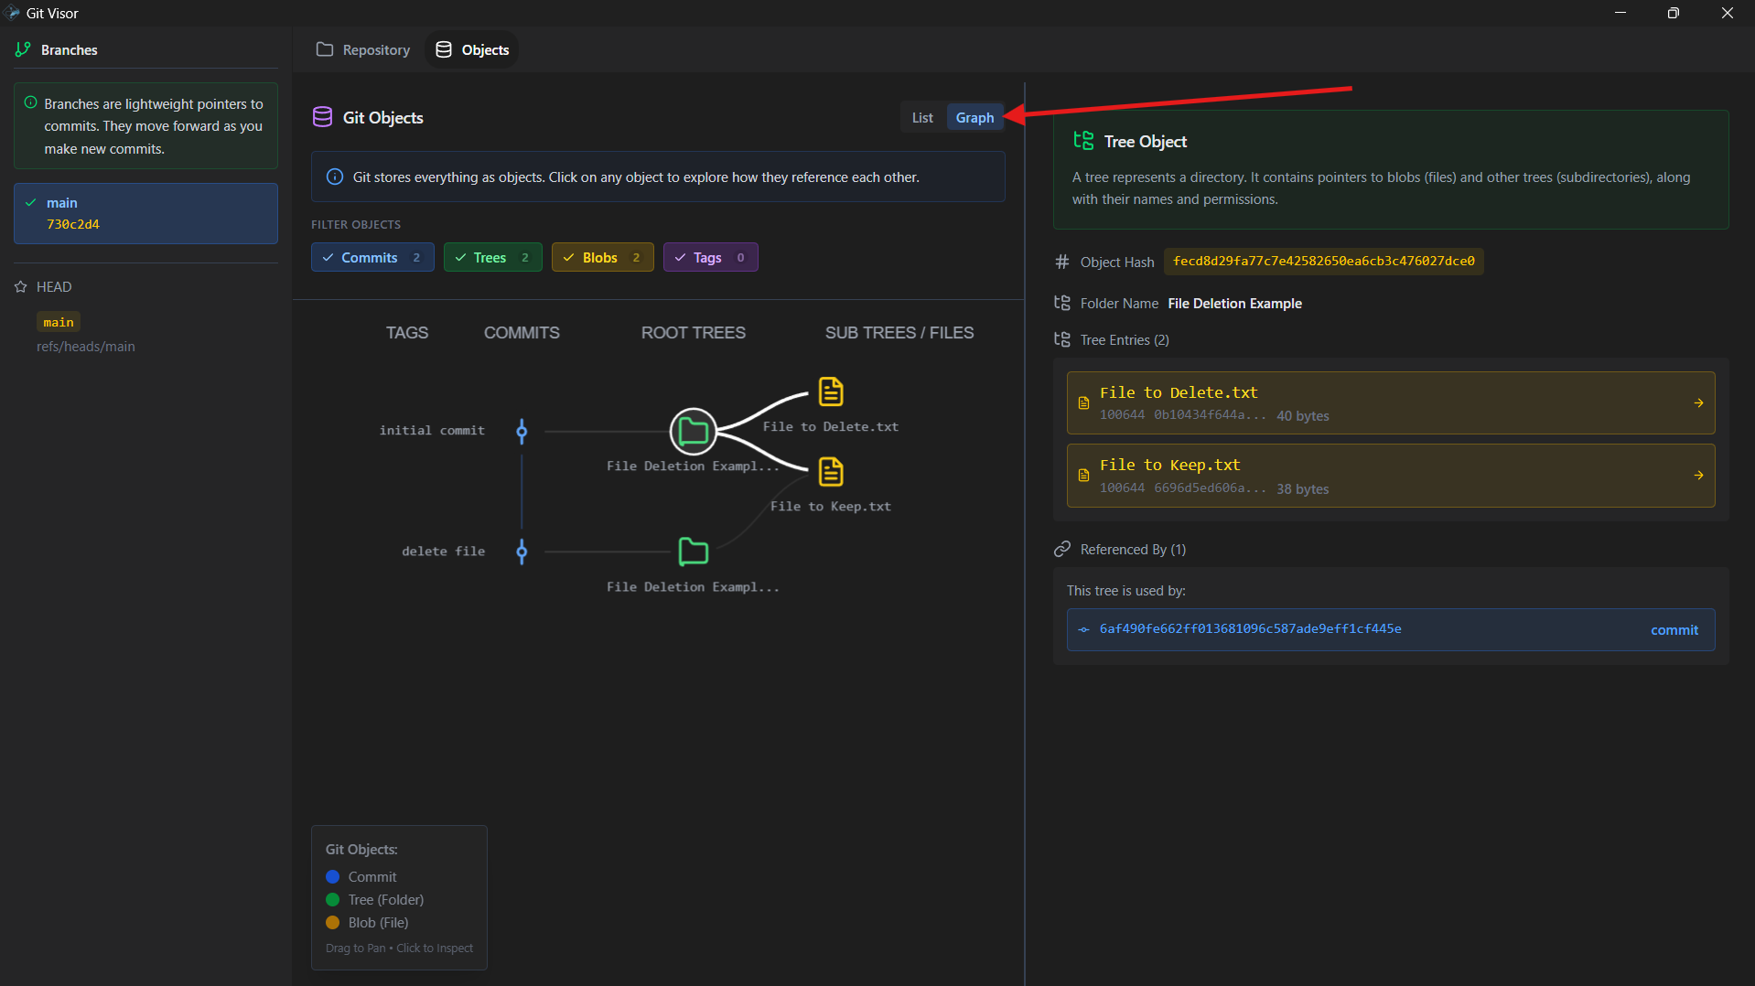Screen dimensions: 1755x986
Task: Click the refs/heads/main reference text
Action: [x=86, y=347]
